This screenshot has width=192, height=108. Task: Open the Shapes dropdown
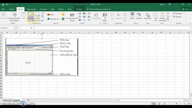(x=43, y=13)
